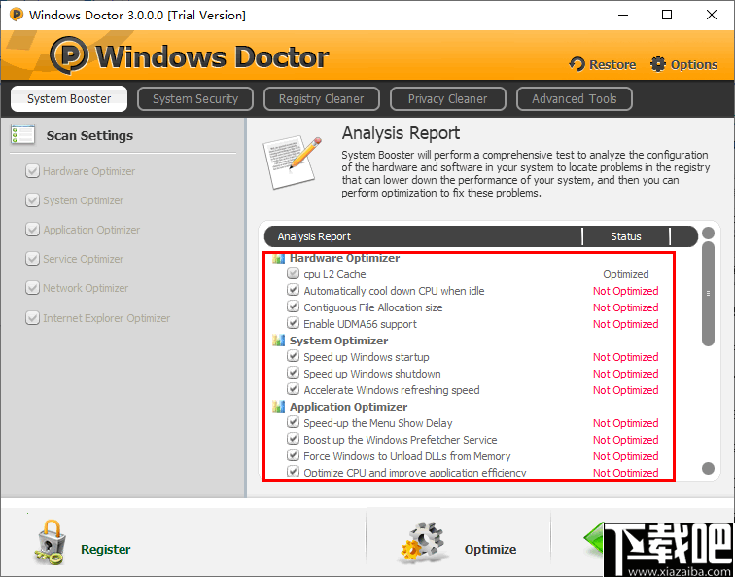Minimize the Windows Doctor window
The height and width of the screenshot is (577, 735).
623,15
